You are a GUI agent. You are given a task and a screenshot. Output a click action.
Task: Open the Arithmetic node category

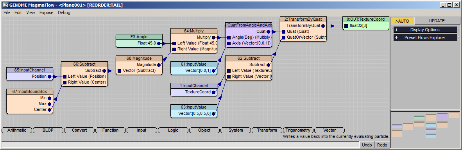17,130
